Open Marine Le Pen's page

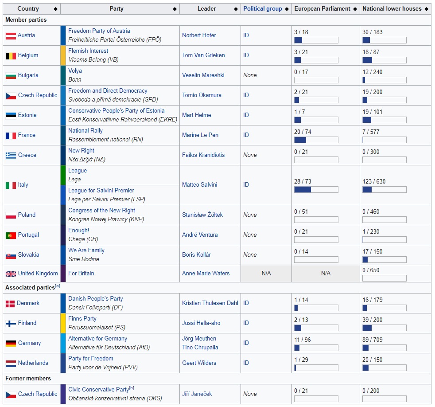(x=200, y=135)
